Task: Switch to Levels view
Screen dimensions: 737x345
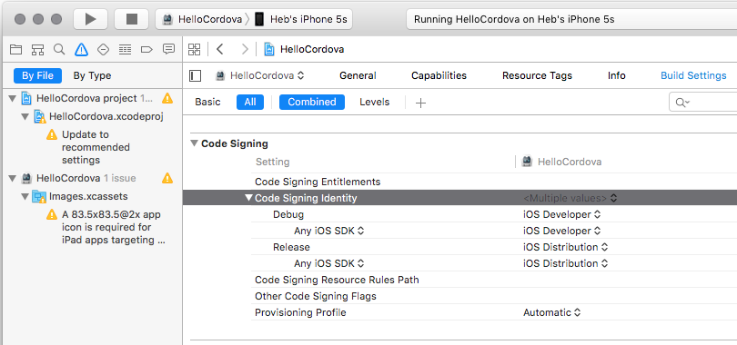Action: point(375,102)
